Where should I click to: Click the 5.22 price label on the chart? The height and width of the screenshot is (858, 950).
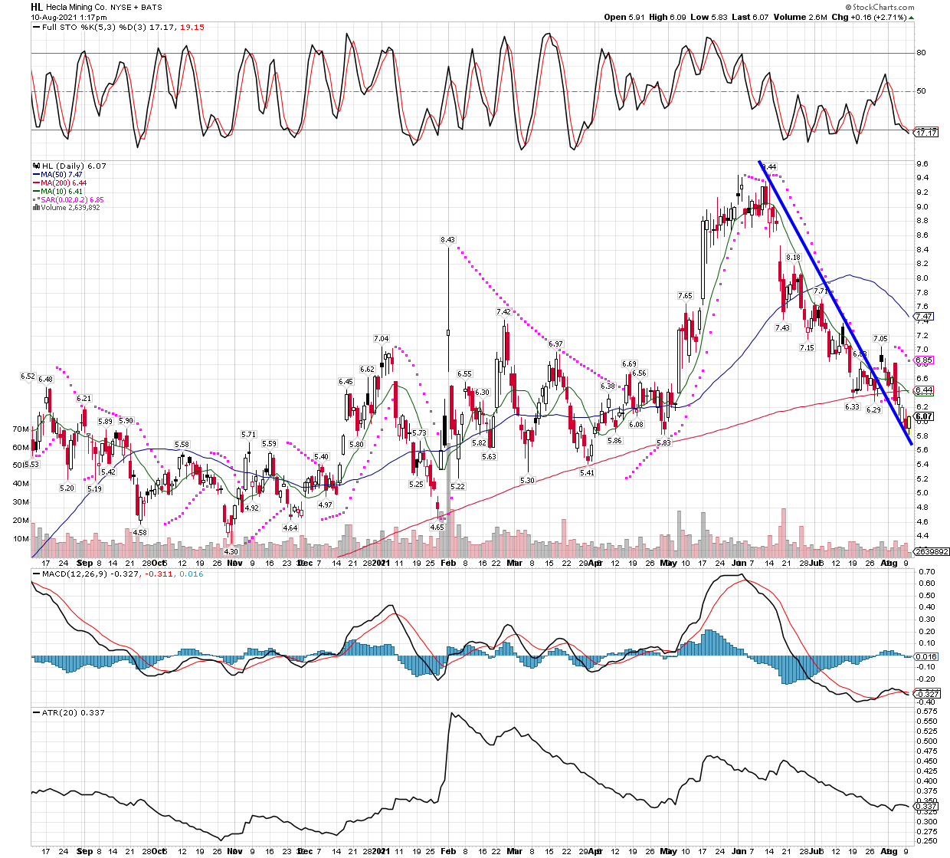tap(458, 487)
